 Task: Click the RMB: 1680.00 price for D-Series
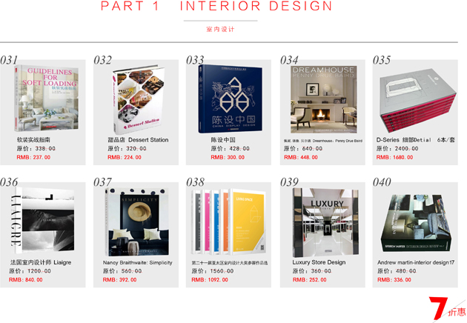(x=394, y=157)
